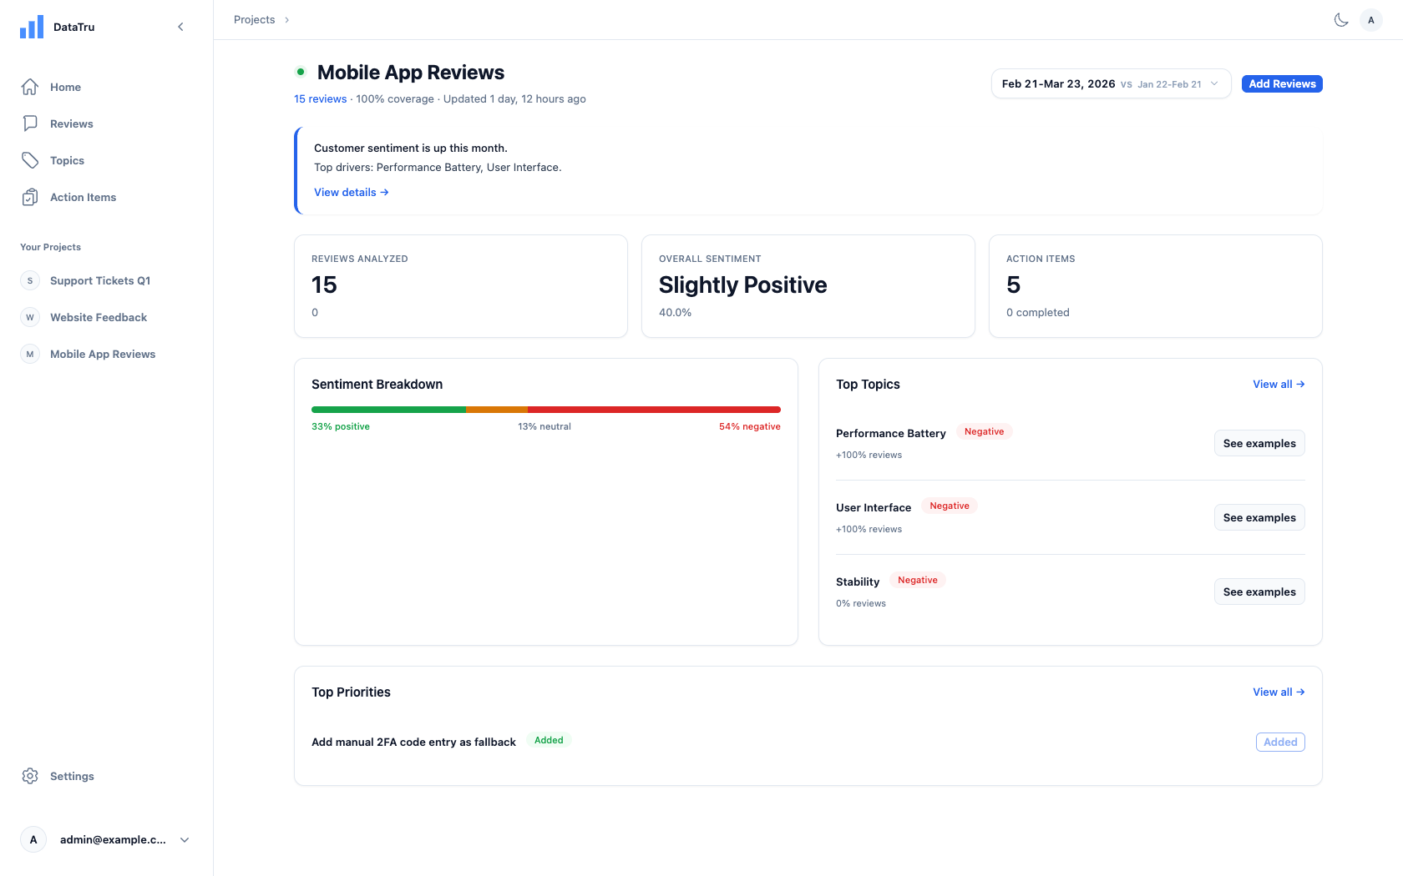This screenshot has width=1403, height=876.
Task: See examples for Performance Battery topic
Action: [x=1259, y=443]
